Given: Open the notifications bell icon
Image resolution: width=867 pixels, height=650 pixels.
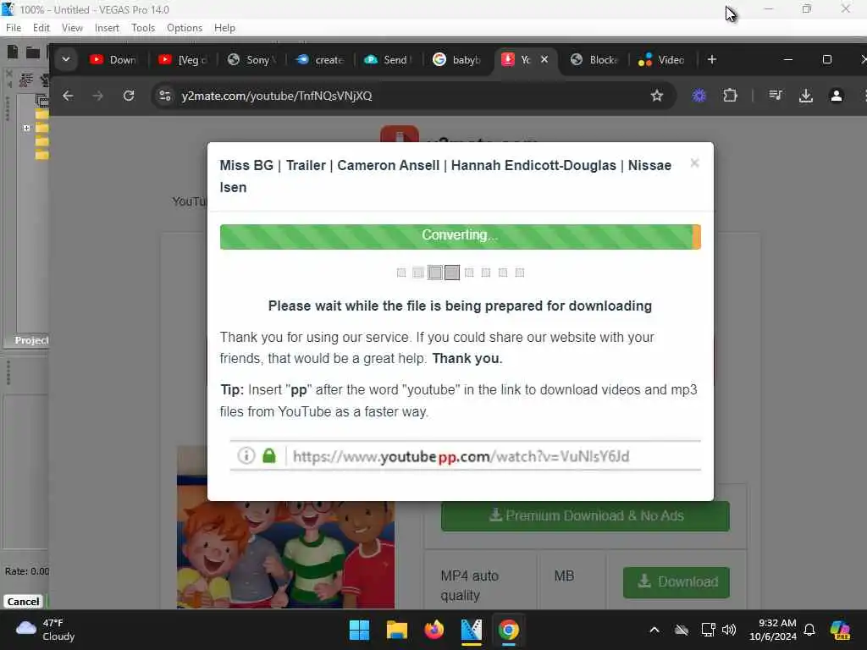Looking at the screenshot, I should 809,630.
